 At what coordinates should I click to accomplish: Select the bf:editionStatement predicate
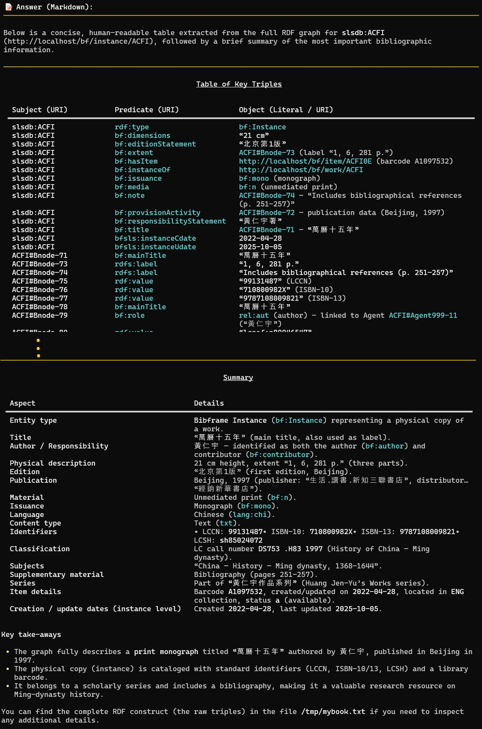point(155,144)
